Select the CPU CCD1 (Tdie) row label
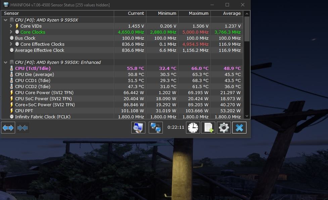This screenshot has height=200, width=328. (33, 80)
